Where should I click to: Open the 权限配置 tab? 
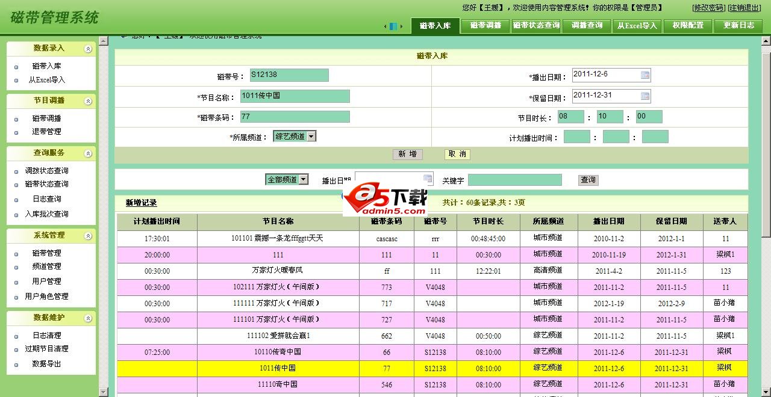tap(688, 26)
